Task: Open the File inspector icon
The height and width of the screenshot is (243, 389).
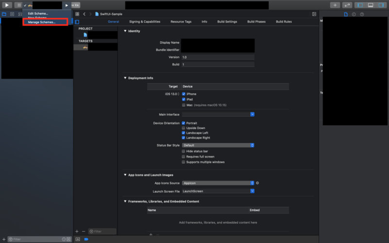Action: pyautogui.click(x=346, y=15)
